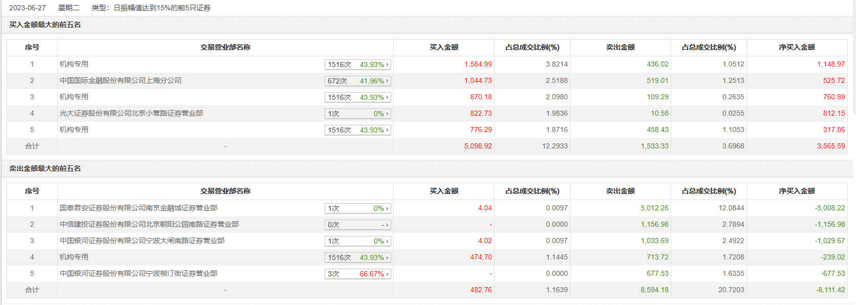Click arrow icon in the 672次 41.96% box

click(388, 81)
